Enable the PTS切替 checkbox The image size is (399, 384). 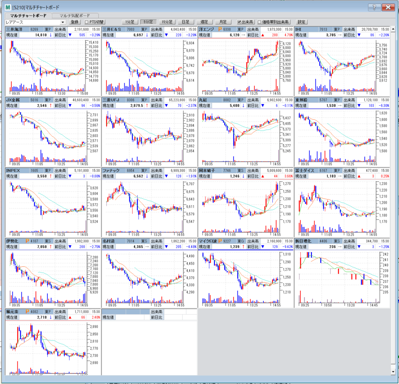(87, 22)
